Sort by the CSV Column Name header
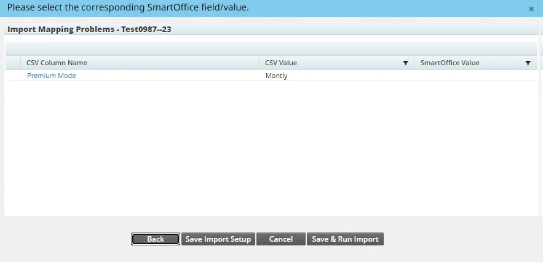 coord(57,63)
